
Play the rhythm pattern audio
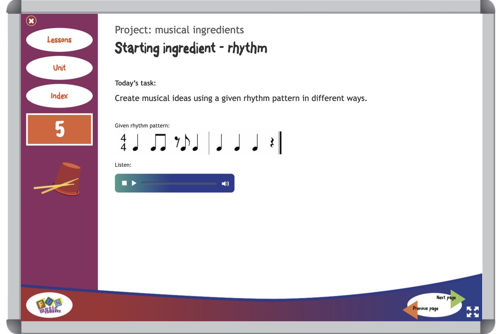click(x=134, y=183)
